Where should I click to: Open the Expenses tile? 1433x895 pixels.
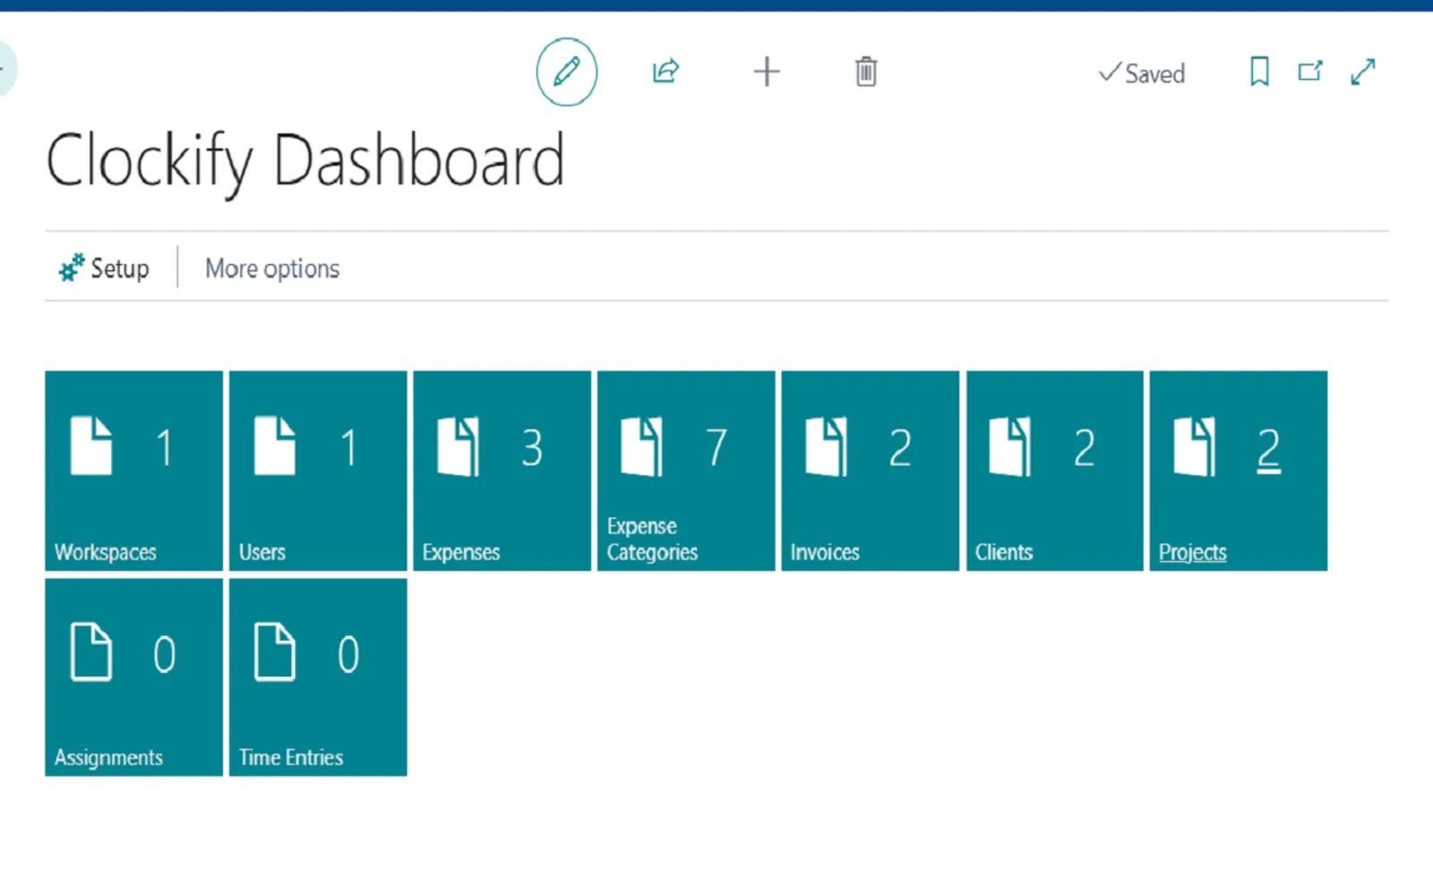(x=502, y=471)
